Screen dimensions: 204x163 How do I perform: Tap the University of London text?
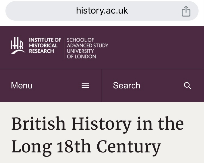[81, 54]
